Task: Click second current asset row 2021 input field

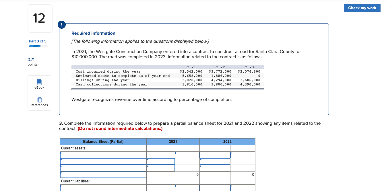Action: 161,161
